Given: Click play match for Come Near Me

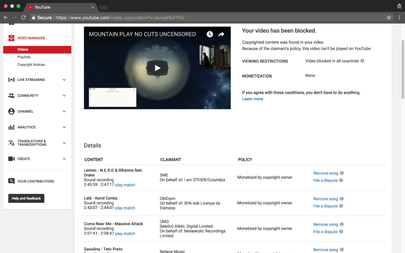Looking at the screenshot, I should (125, 233).
